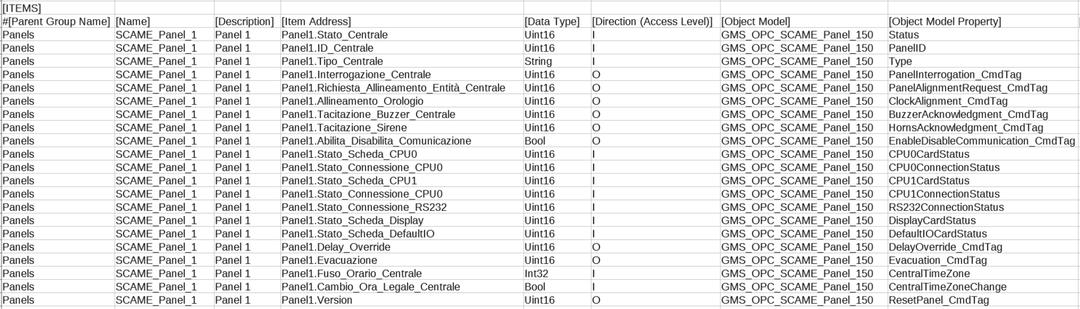The width and height of the screenshot is (1080, 309).
Task: Click the [ITEMS] cell at top
Action: point(22,8)
